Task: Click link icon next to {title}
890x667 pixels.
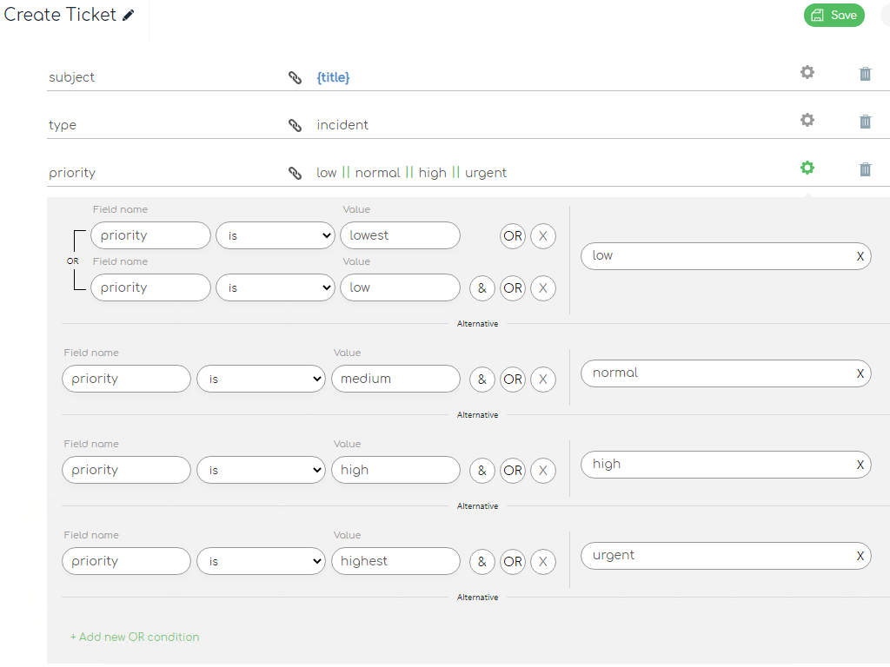Action: (x=296, y=77)
